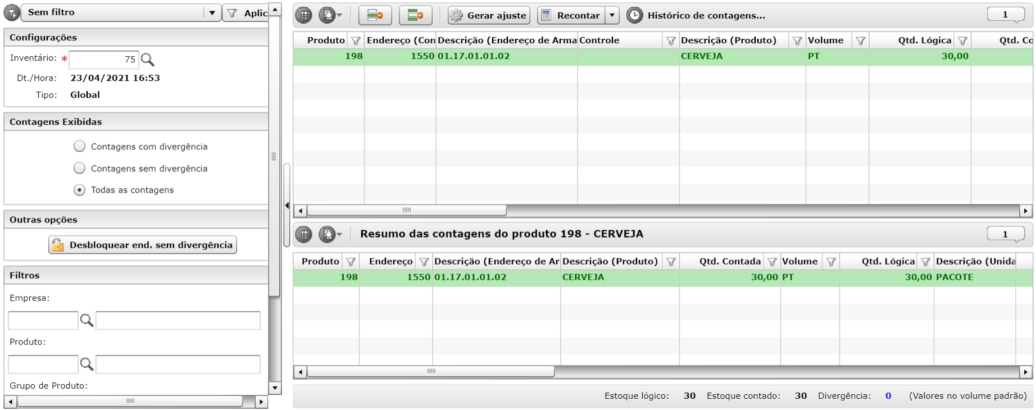Viewport: 1036px width, 410px height.
Task: Filter top grid Produto column
Action: [356, 40]
